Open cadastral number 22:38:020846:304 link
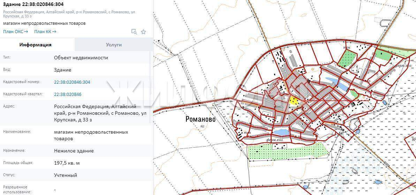 click(x=72, y=82)
